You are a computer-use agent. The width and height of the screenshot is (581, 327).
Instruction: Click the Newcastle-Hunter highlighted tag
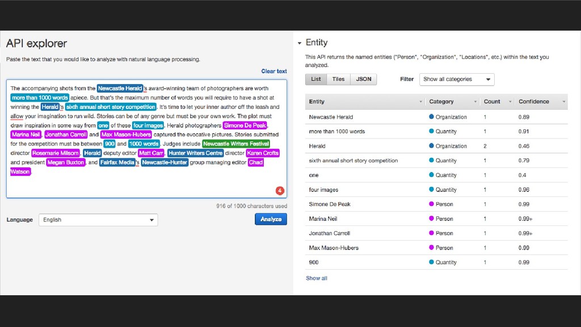165,162
